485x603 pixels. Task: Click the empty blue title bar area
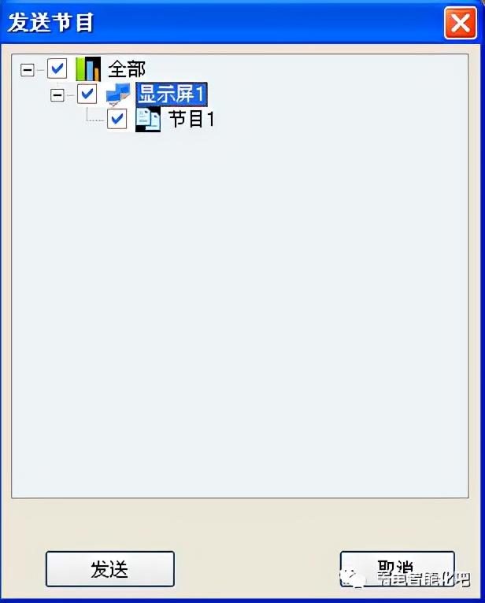[269, 22]
